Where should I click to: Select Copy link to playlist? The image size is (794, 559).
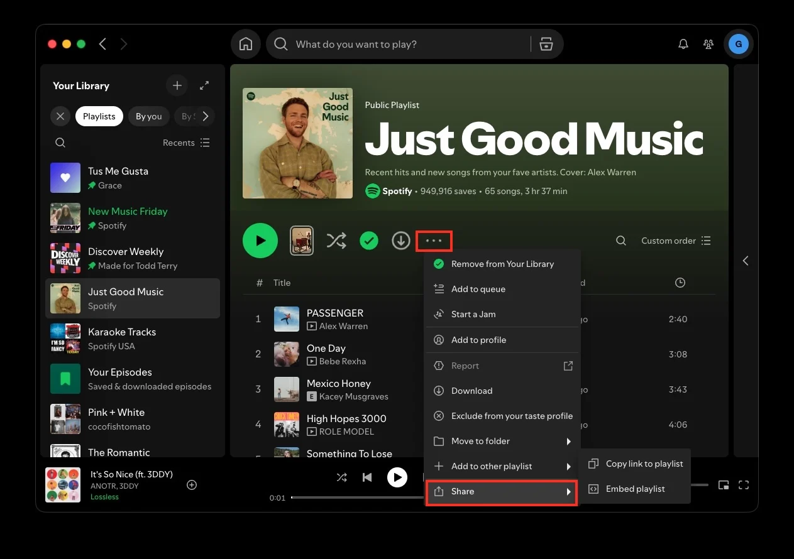(x=635, y=464)
